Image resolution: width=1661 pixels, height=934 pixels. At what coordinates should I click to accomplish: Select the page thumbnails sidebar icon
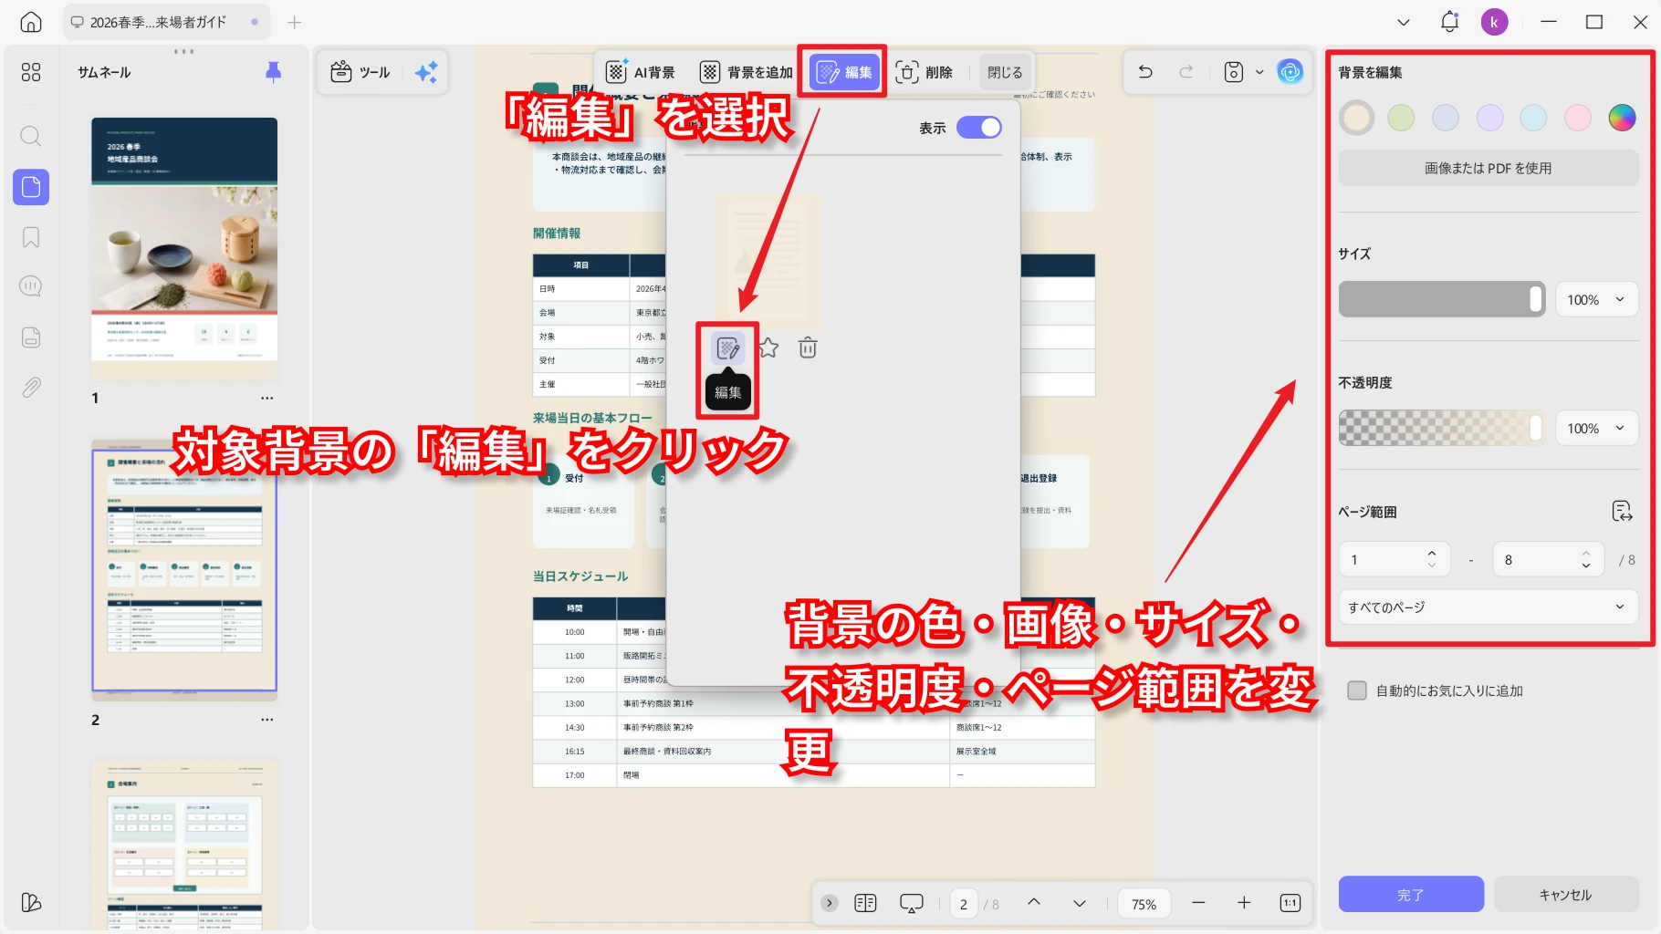point(31,187)
